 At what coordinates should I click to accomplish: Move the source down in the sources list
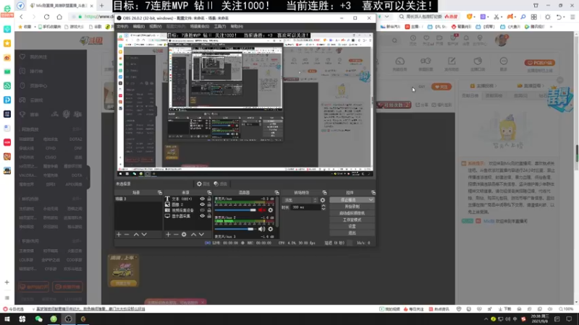tap(201, 234)
